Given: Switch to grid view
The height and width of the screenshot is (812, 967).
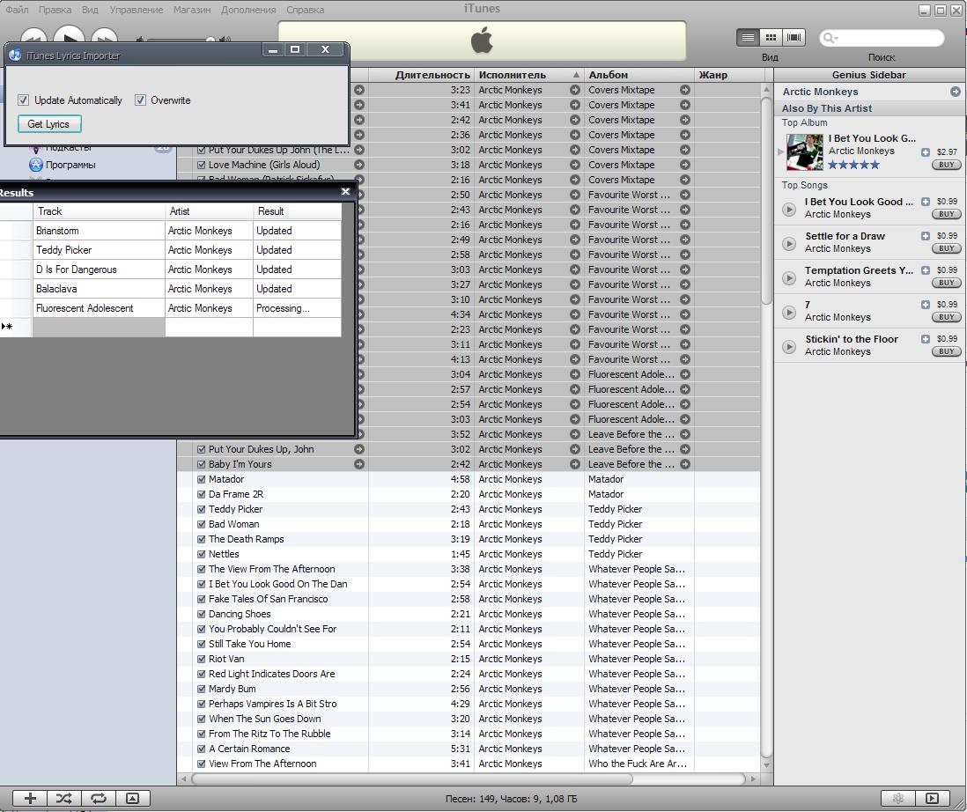Looking at the screenshot, I should pyautogui.click(x=771, y=38).
